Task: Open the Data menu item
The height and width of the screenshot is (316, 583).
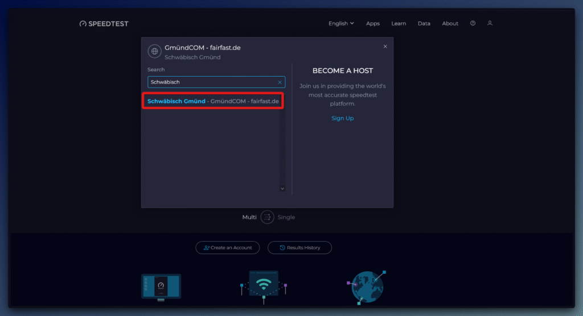Action: tap(424, 23)
